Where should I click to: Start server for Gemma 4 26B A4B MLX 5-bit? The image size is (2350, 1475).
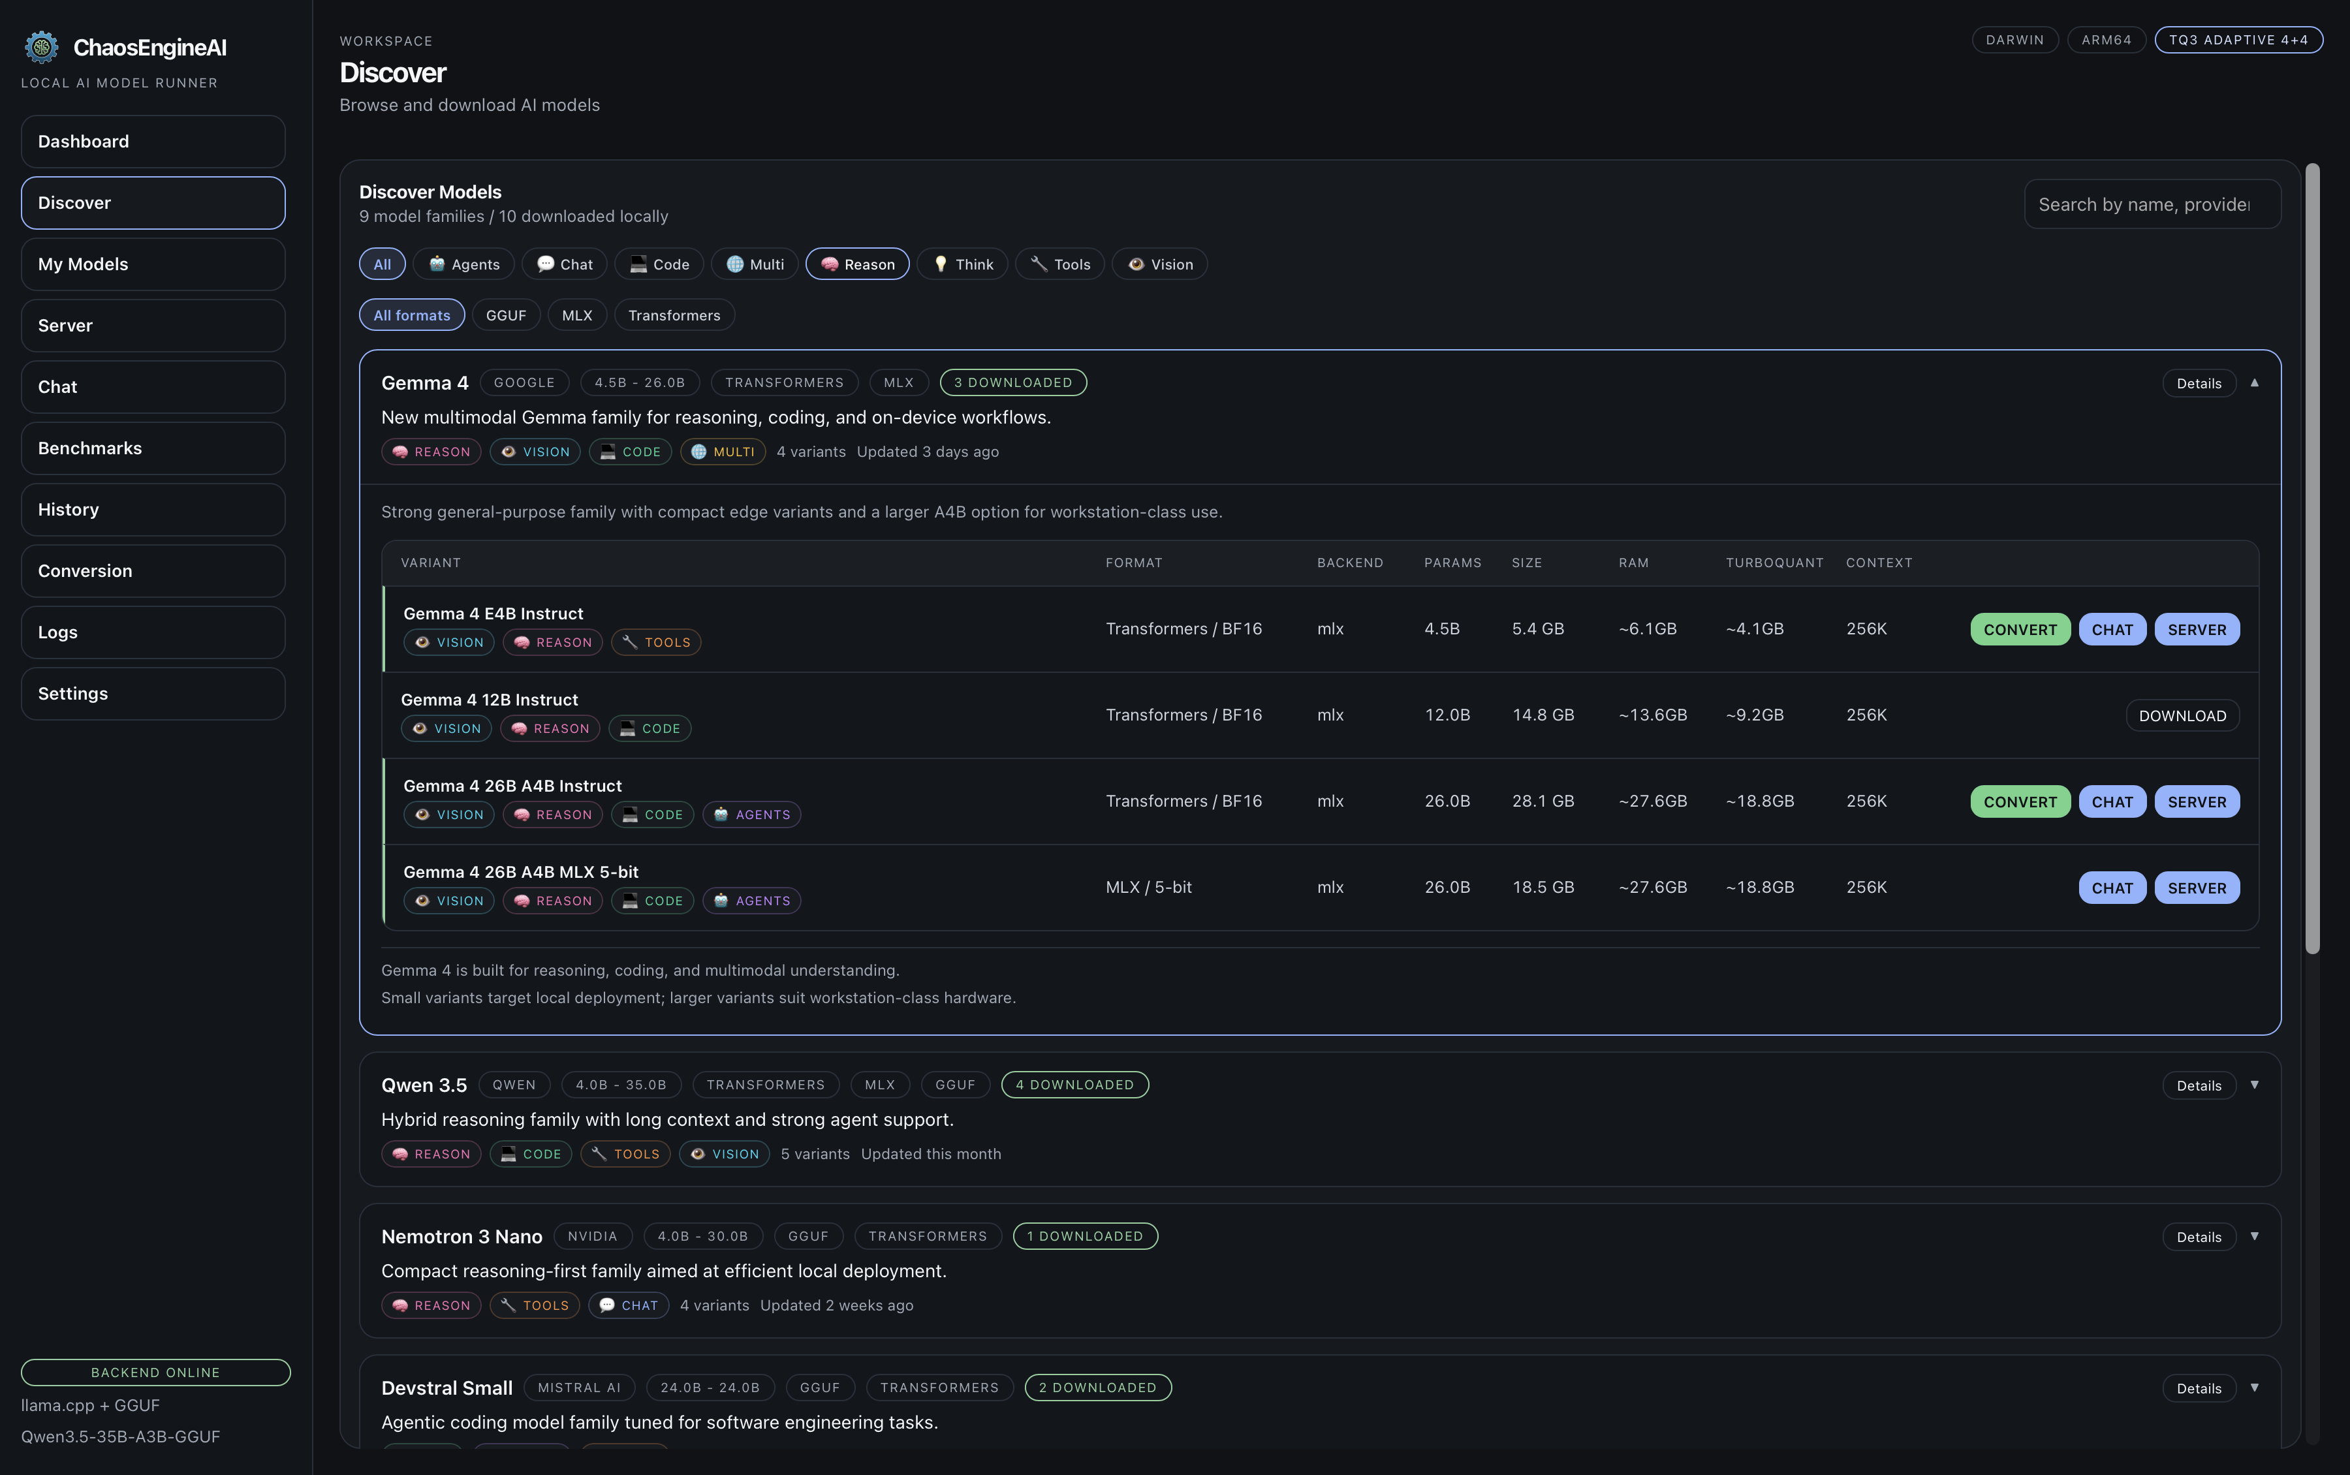point(2197,888)
